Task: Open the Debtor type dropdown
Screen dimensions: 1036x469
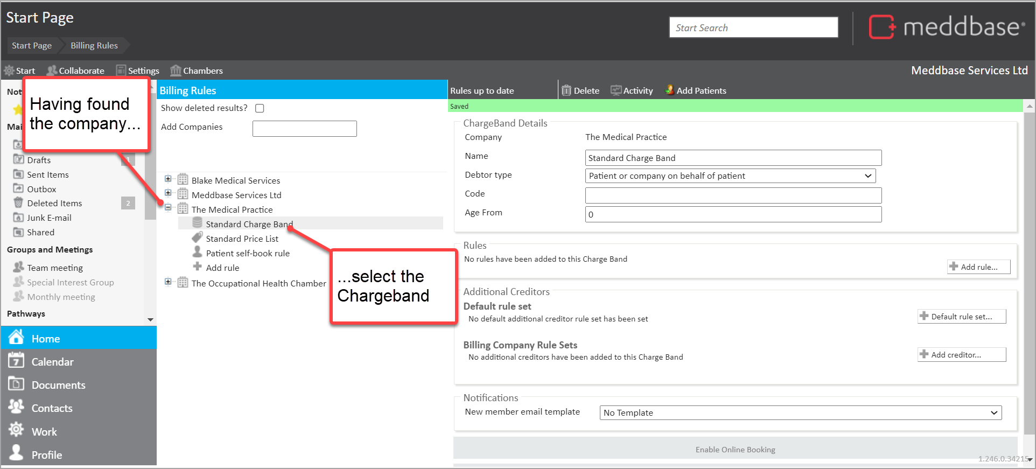Action: [x=730, y=176]
